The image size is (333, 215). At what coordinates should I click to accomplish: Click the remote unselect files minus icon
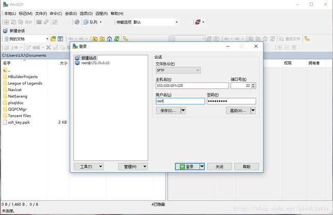click(287, 47)
